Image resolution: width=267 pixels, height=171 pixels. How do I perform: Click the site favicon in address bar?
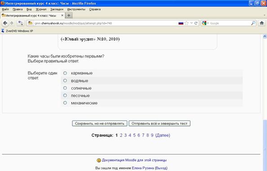[x=30, y=23]
